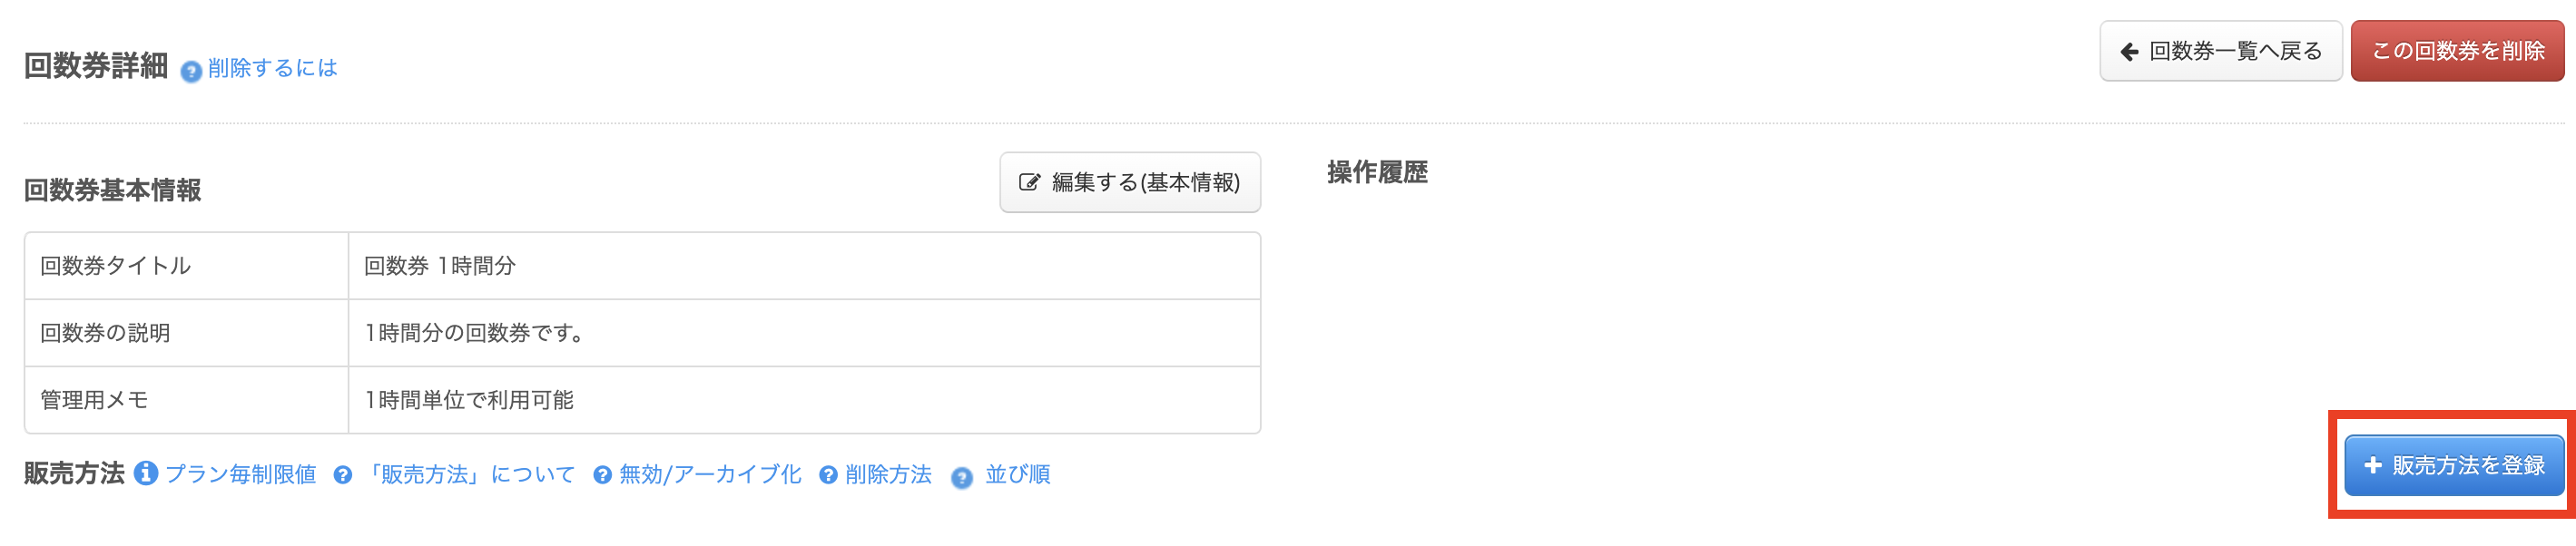Click the help icon beside 削除するには
The image size is (2576, 546).
pos(191,71)
